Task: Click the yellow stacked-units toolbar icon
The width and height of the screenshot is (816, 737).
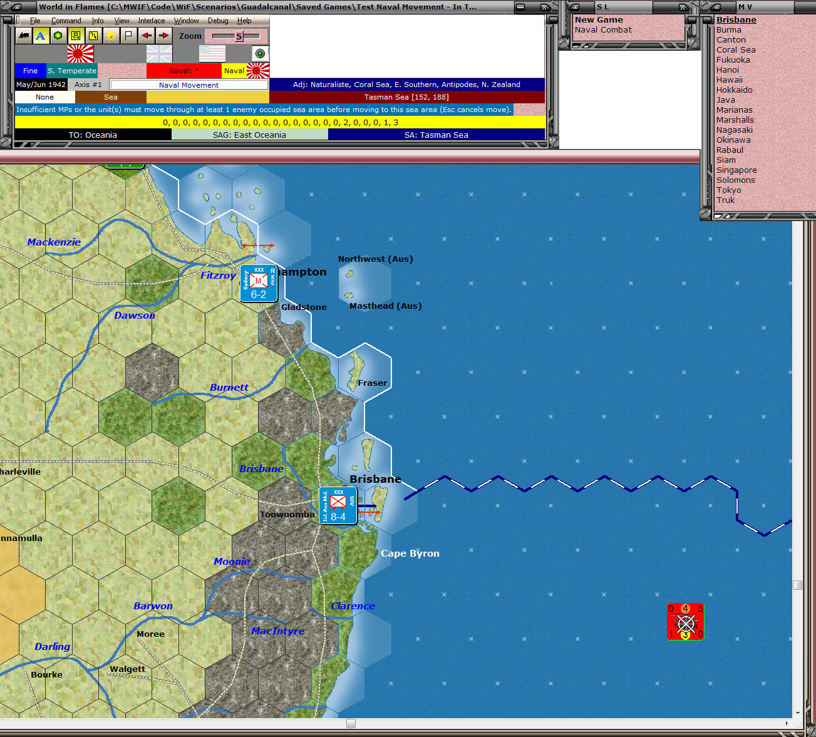Action: (93, 36)
